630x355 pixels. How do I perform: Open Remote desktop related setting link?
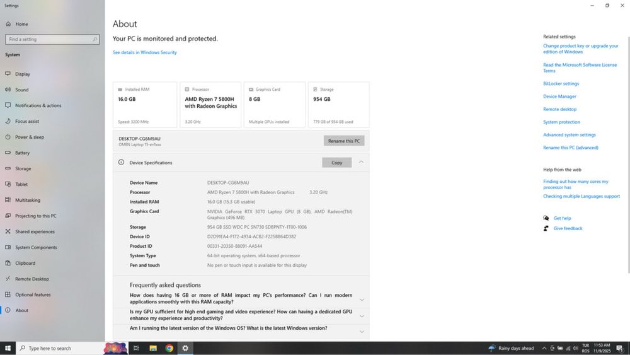click(x=559, y=109)
